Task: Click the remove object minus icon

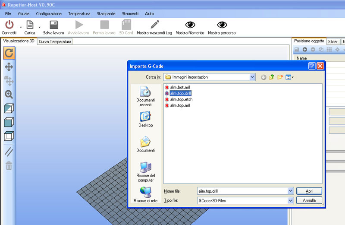Action: (x=313, y=49)
